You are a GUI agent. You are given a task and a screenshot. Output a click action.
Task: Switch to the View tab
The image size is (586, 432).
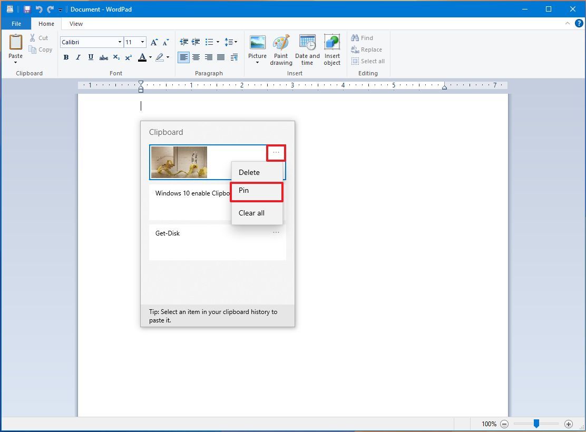coord(75,24)
